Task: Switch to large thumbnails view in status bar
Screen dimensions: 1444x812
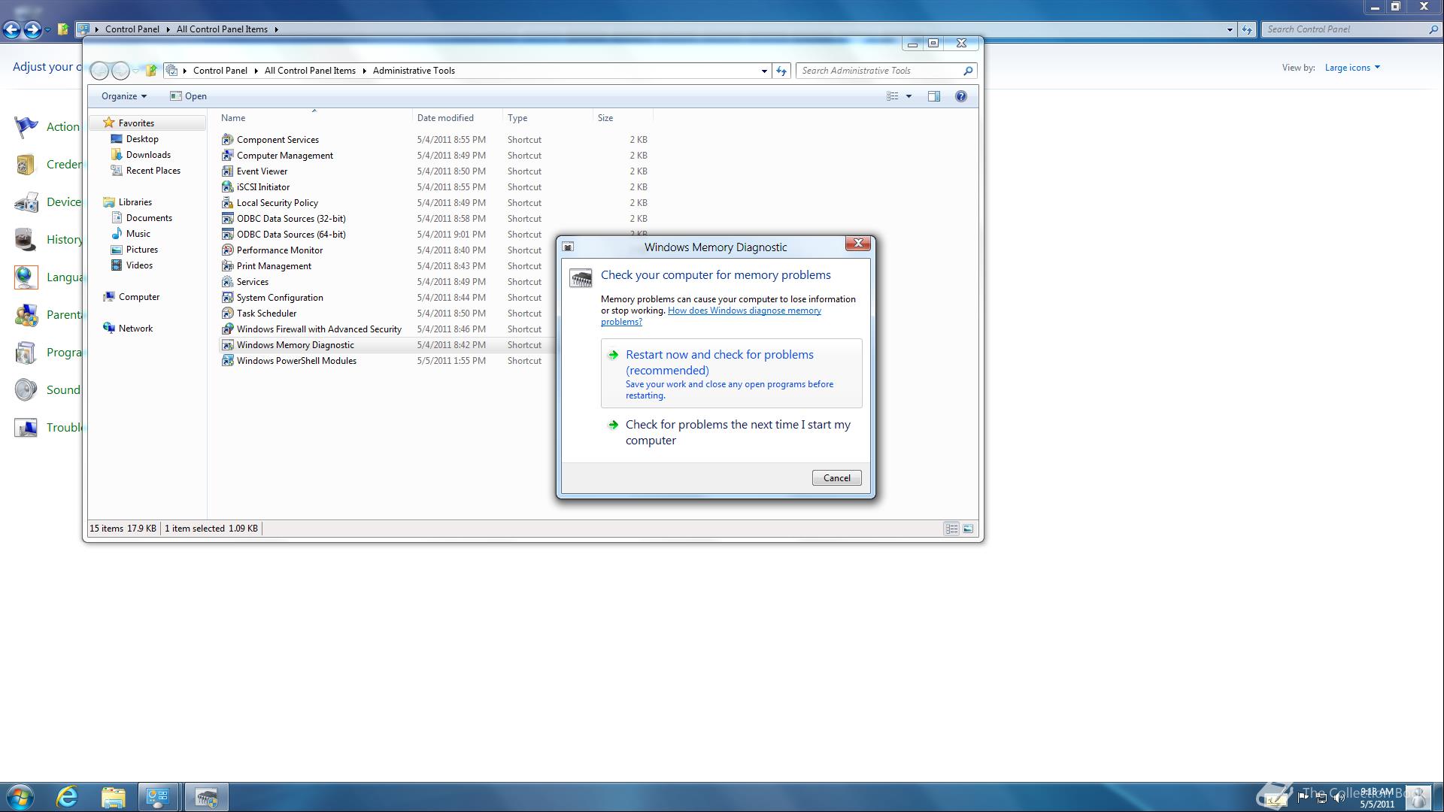Action: point(968,529)
